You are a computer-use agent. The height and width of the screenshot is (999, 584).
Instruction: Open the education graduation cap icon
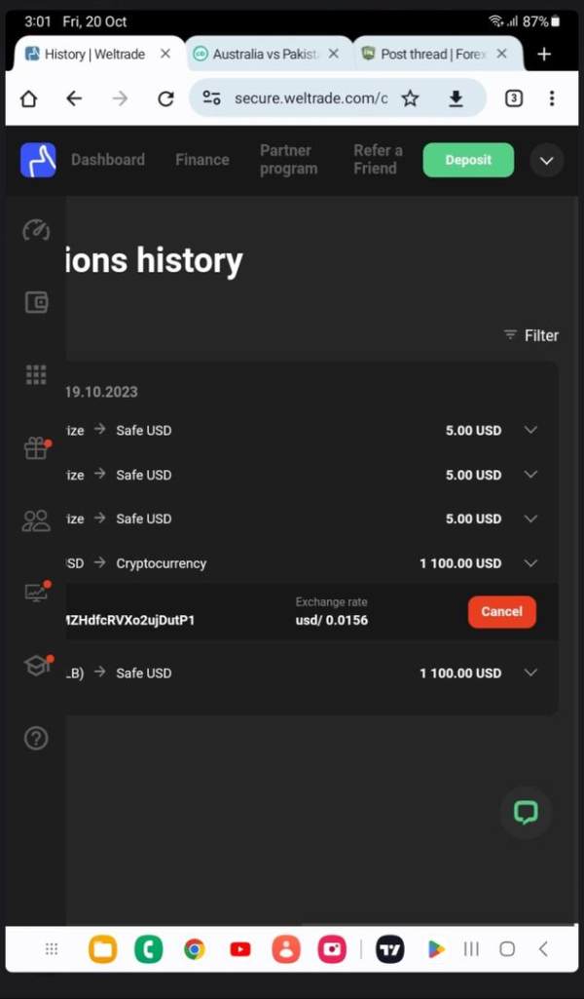[x=36, y=665]
